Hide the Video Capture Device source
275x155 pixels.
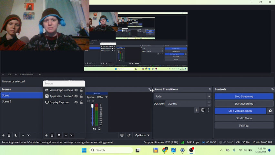pyautogui.click(x=76, y=90)
